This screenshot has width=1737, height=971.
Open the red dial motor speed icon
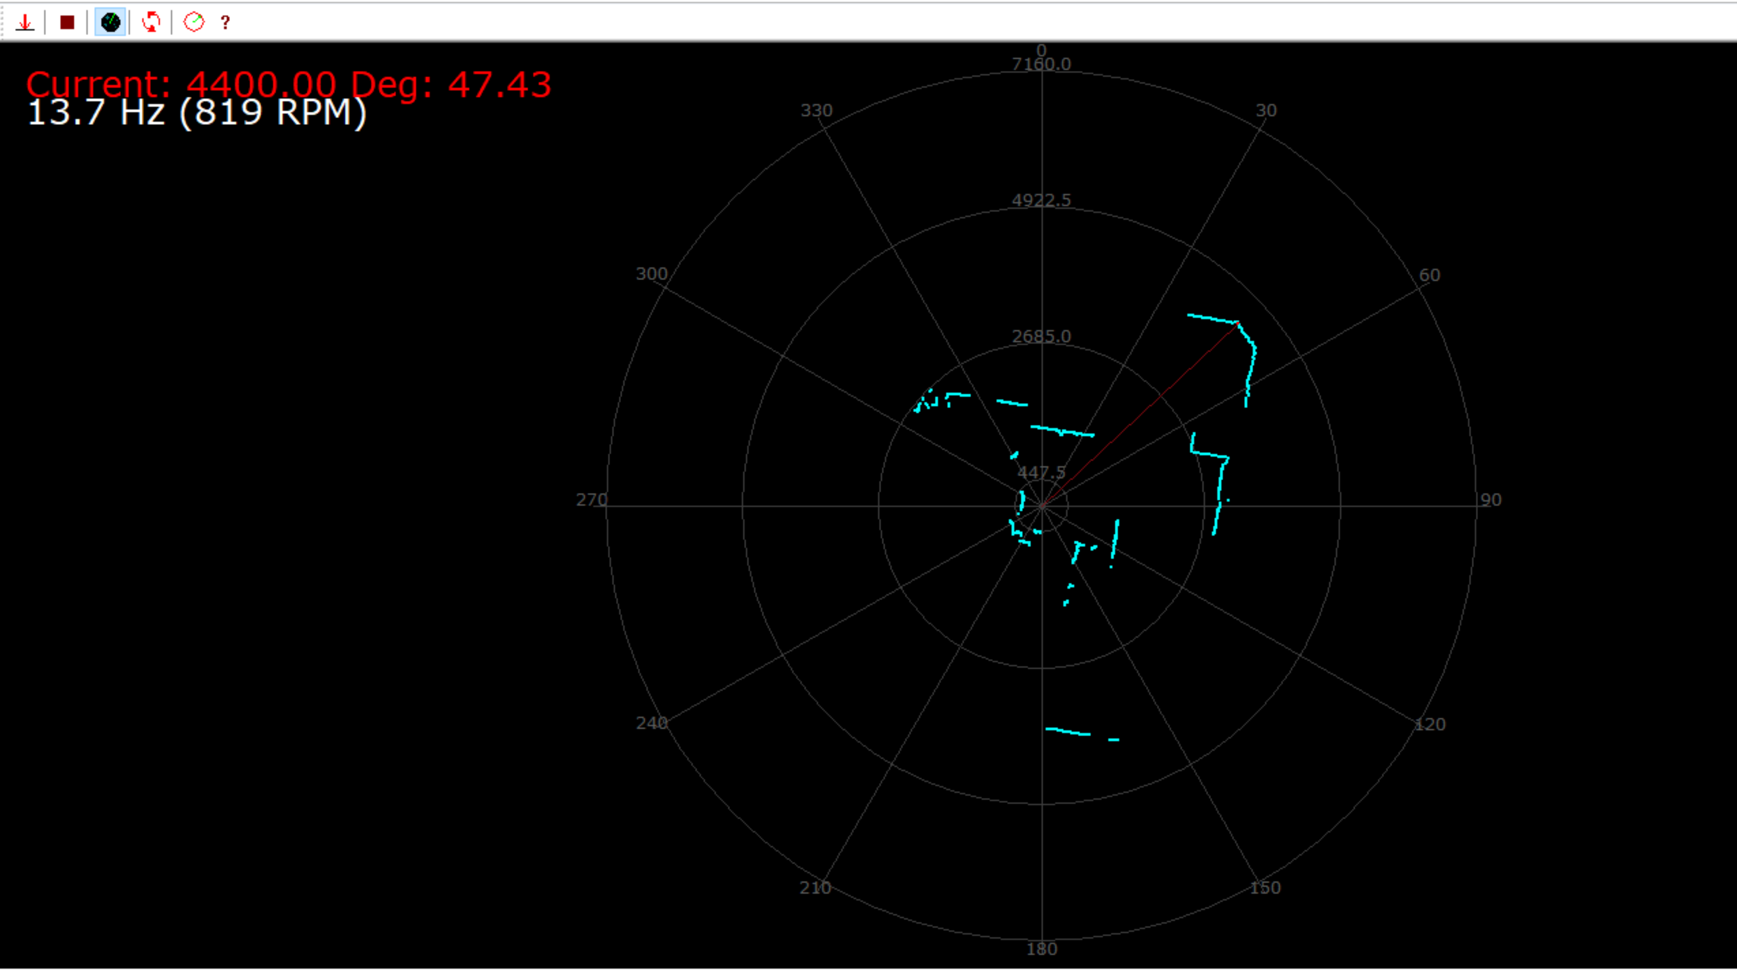[x=194, y=23]
